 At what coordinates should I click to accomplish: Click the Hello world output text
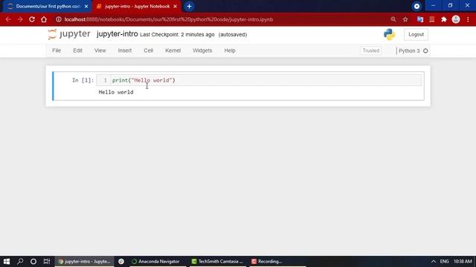tap(116, 92)
